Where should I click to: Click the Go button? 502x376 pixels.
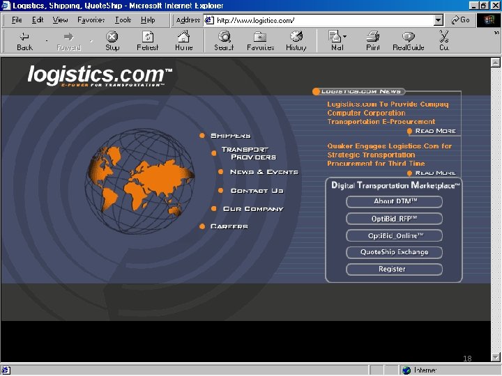click(x=460, y=20)
